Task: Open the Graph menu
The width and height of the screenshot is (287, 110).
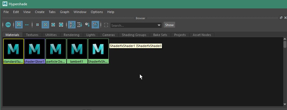Action: 65,12
